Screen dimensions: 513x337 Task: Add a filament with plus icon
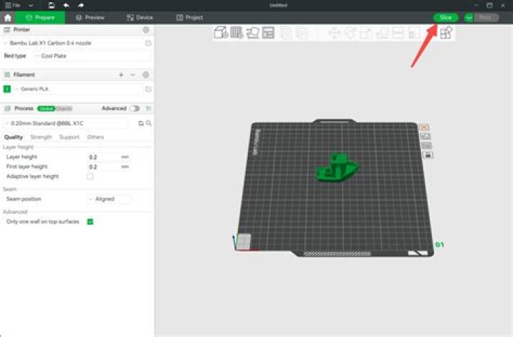(121, 75)
